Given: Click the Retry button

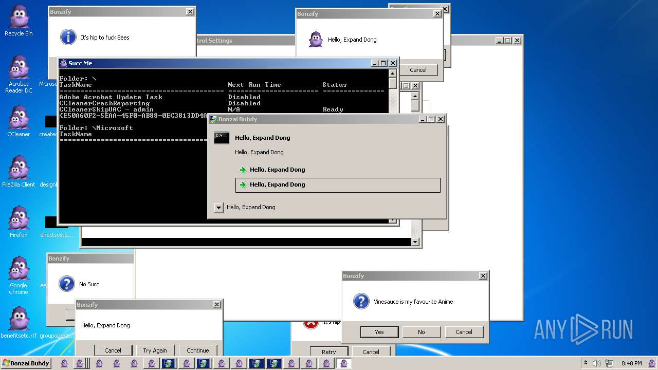Looking at the screenshot, I should pos(329,352).
